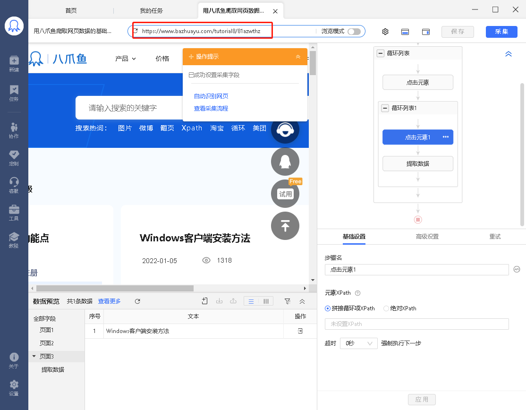Open the 重试 tab
Screen dimensions: 526x410
(495, 237)
